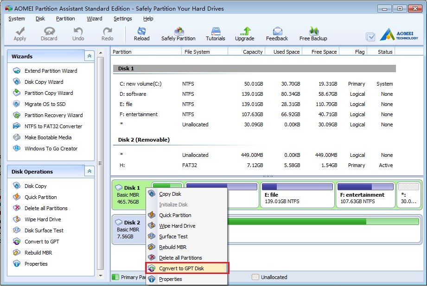The height and width of the screenshot is (286, 427).
Task: Choose Quick Partition in context menu
Action: (x=186, y=215)
